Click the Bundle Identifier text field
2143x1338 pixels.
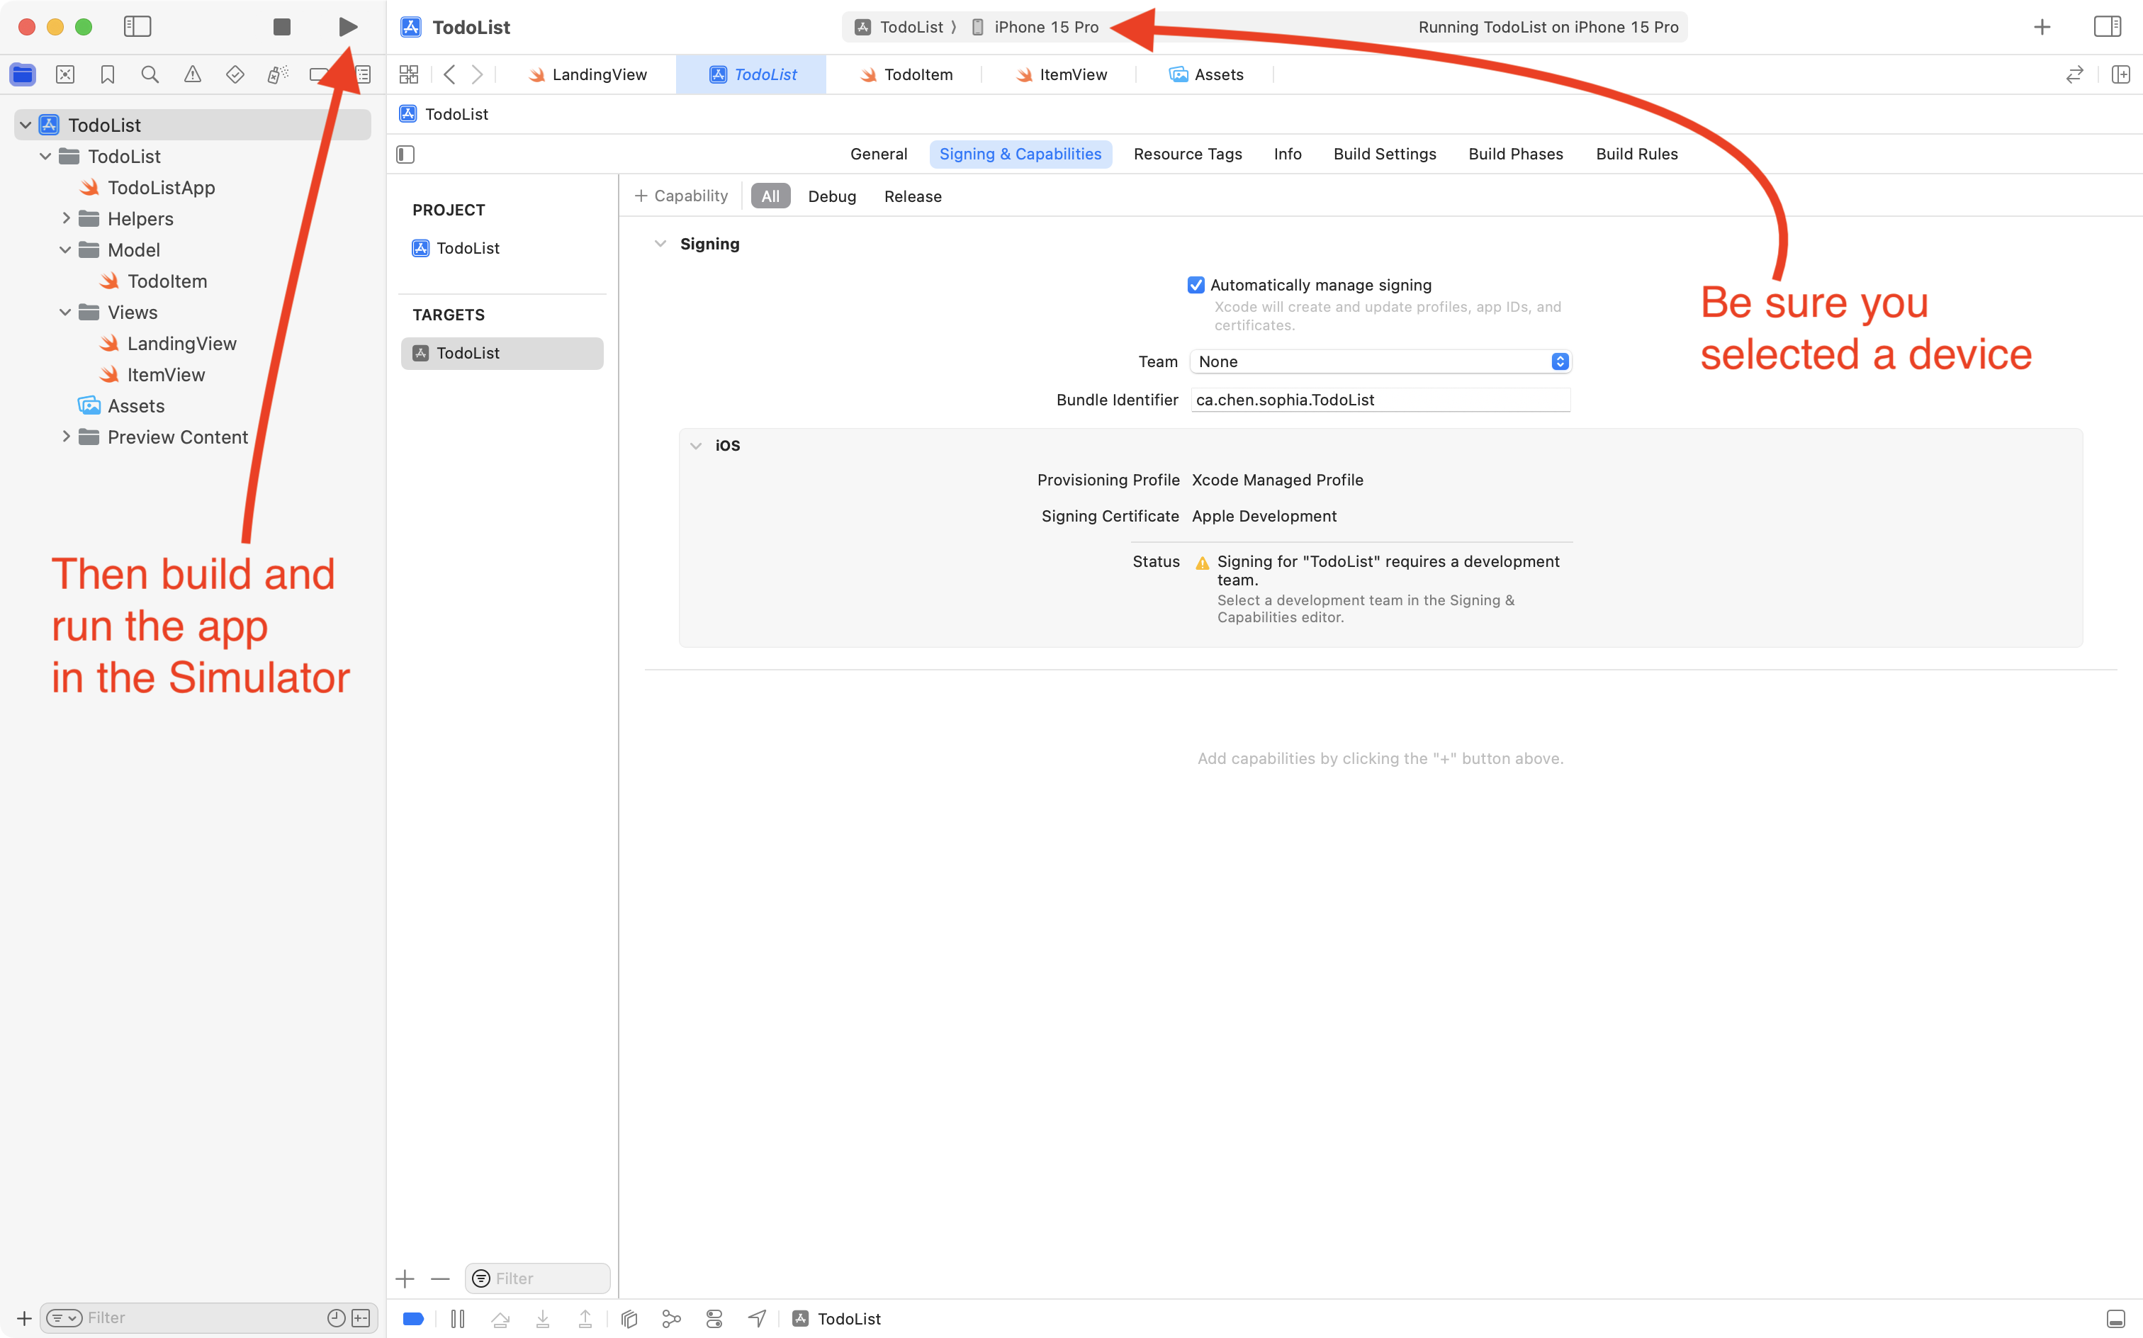coord(1379,400)
